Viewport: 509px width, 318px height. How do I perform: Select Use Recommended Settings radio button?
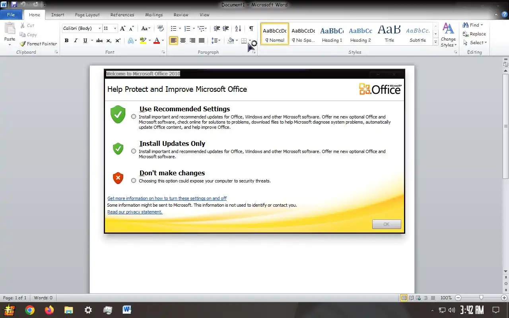tap(134, 116)
